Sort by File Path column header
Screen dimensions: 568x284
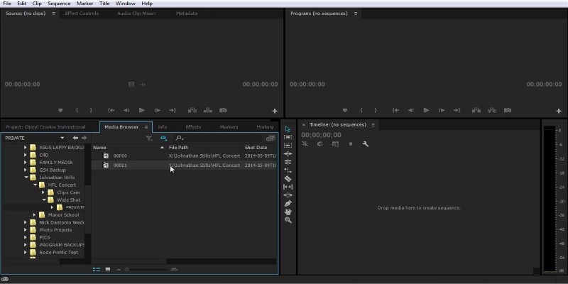pyautogui.click(x=178, y=148)
